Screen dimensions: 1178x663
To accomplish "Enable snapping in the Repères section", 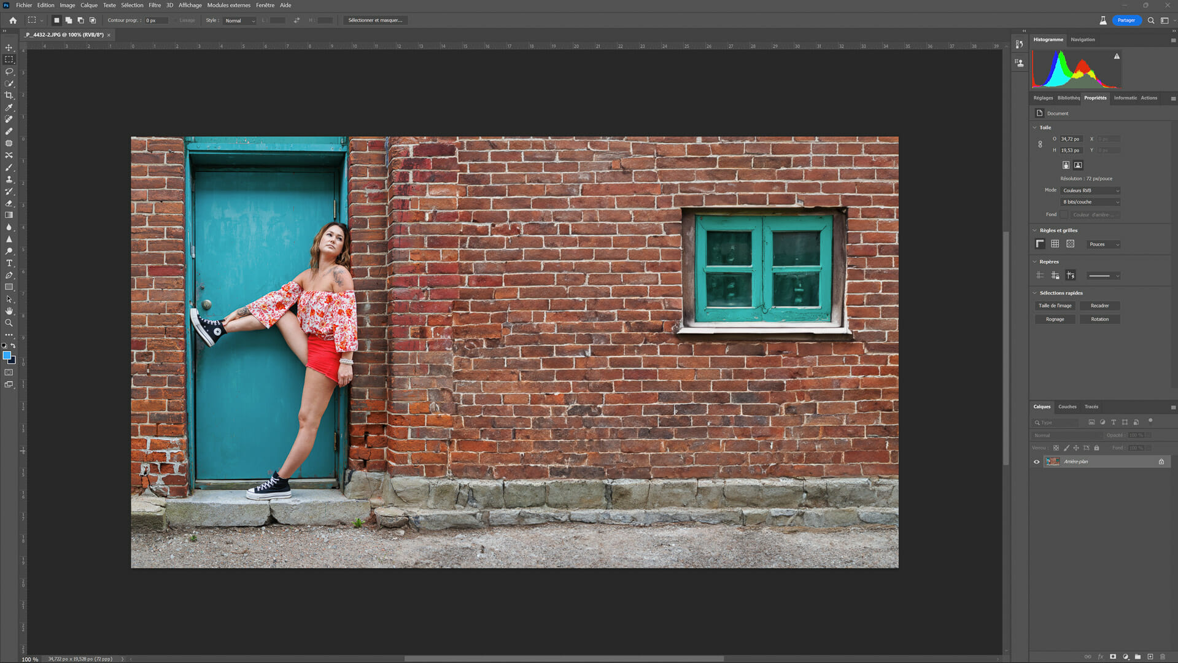I will pyautogui.click(x=1070, y=275).
